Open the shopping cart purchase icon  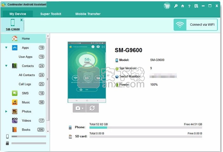(167, 6)
